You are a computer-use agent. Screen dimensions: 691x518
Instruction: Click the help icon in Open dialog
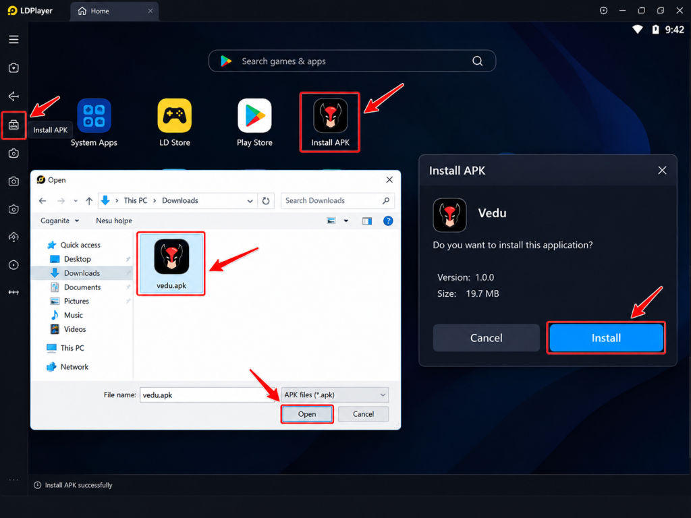click(388, 221)
